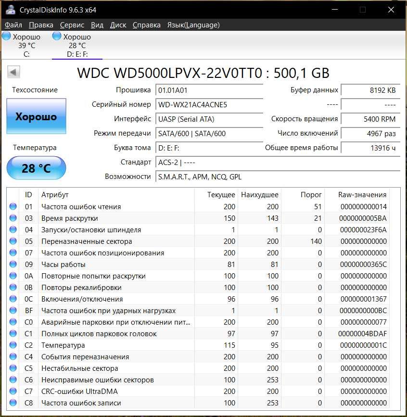407x417 pixels.
Task: Click the standard field ACS-2
Action: pyautogui.click(x=278, y=162)
